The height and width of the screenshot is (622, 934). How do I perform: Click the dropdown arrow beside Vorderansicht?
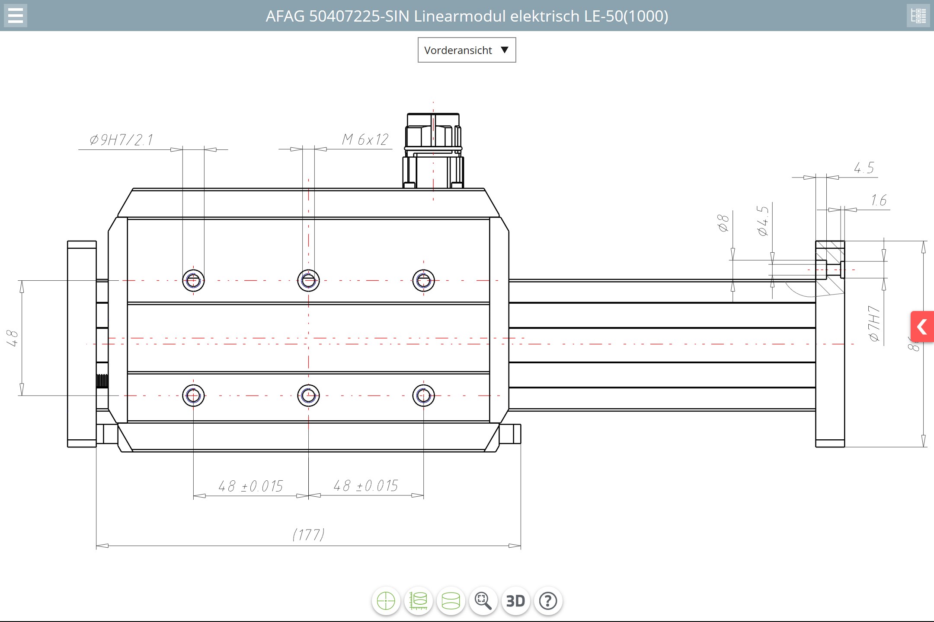(x=504, y=50)
